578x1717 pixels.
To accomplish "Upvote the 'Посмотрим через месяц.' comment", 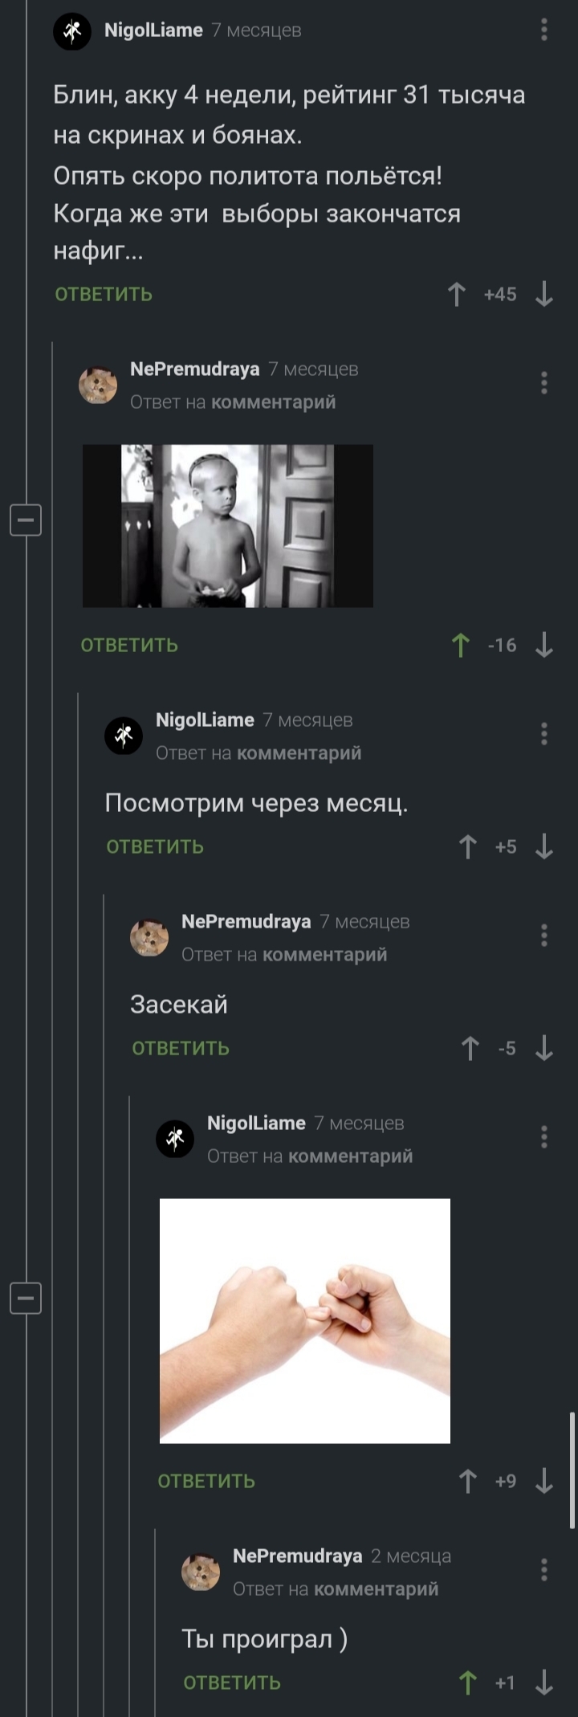I will [468, 846].
